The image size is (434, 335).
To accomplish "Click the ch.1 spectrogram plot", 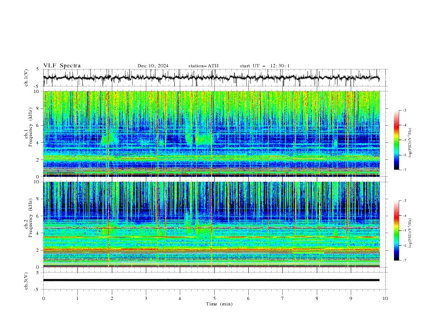I will (x=212, y=134).
